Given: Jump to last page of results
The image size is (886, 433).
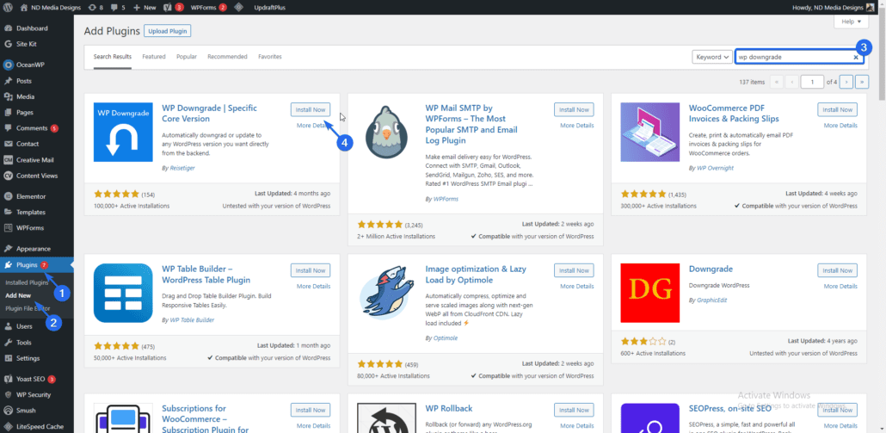Looking at the screenshot, I should pyautogui.click(x=862, y=82).
